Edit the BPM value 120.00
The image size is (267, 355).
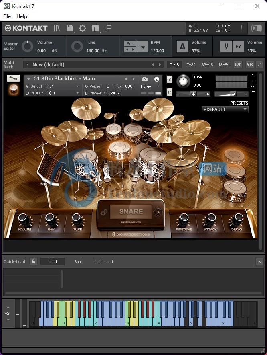157,51
